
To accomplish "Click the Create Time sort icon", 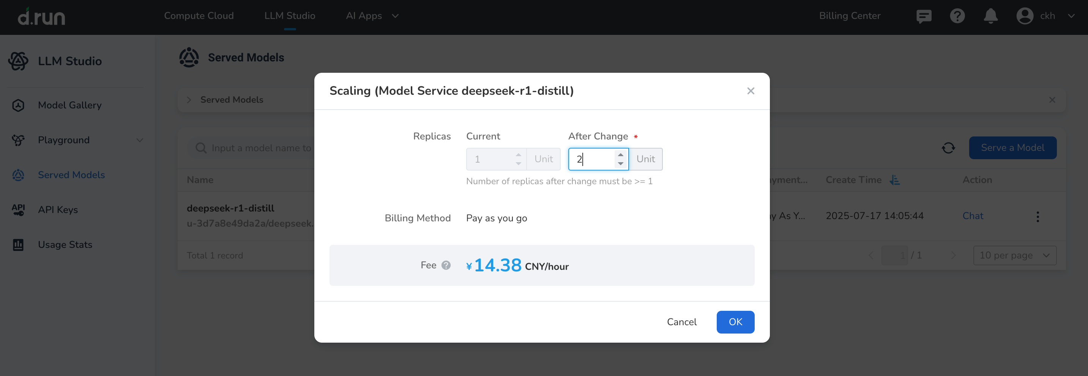I will coord(894,180).
